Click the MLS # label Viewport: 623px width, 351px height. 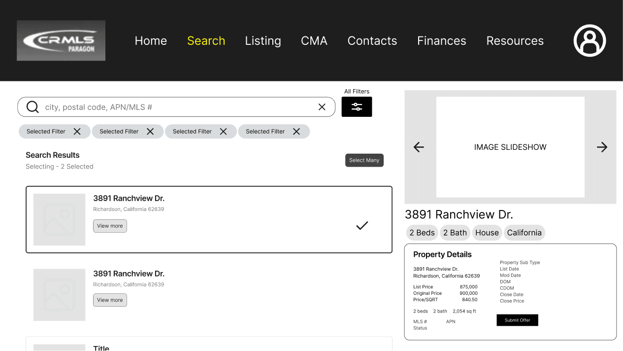point(420,322)
